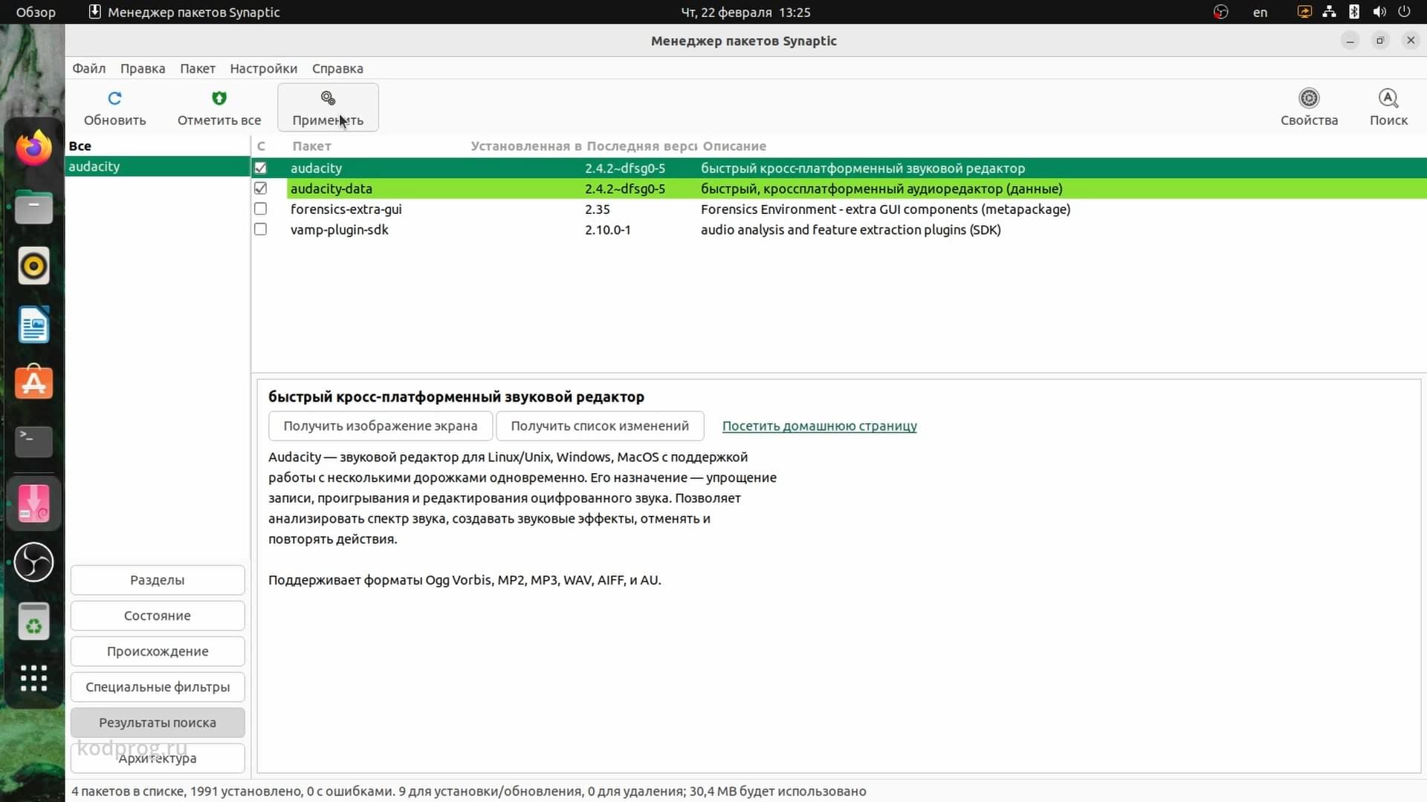The height and width of the screenshot is (802, 1427).
Task: Open LibreOffice Writer from the dock
Action: click(x=33, y=325)
